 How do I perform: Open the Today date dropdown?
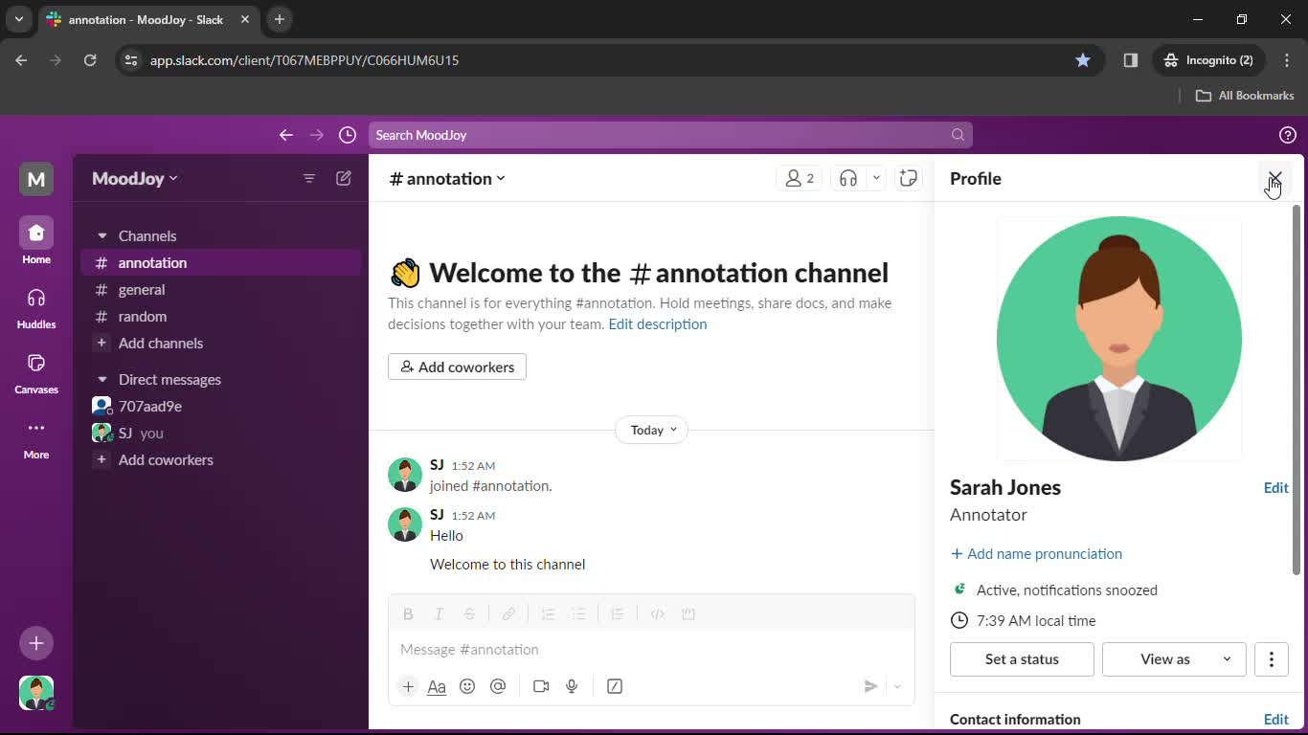pyautogui.click(x=653, y=430)
